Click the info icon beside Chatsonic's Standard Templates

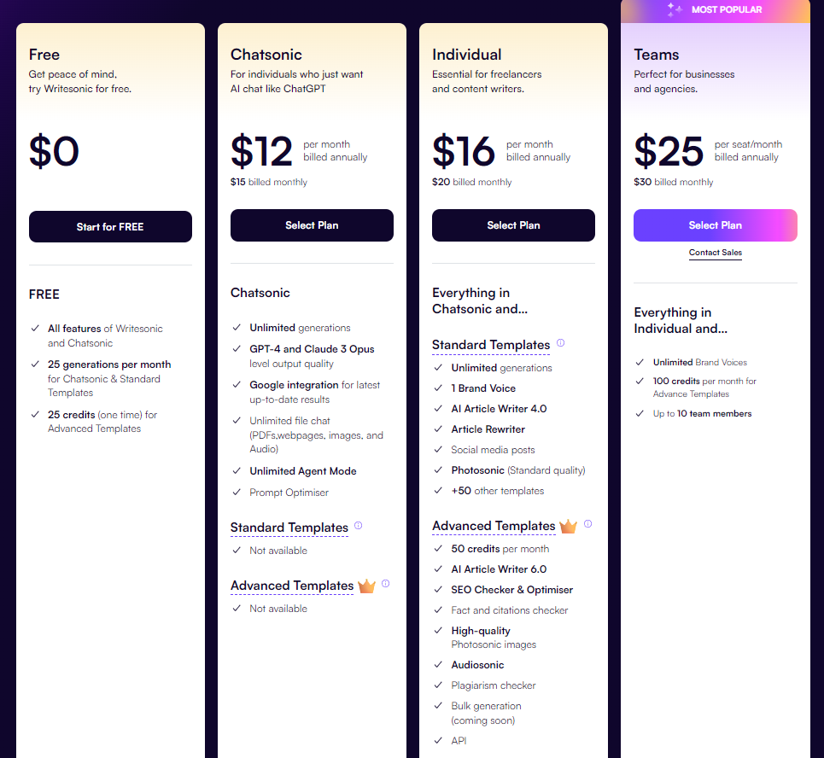[x=359, y=526]
